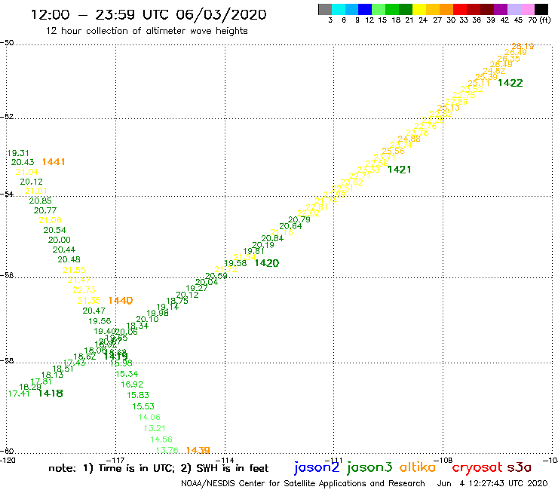Click the blue "jason2" satellite label
Image resolution: width=558 pixels, height=490 pixels.
(x=317, y=467)
